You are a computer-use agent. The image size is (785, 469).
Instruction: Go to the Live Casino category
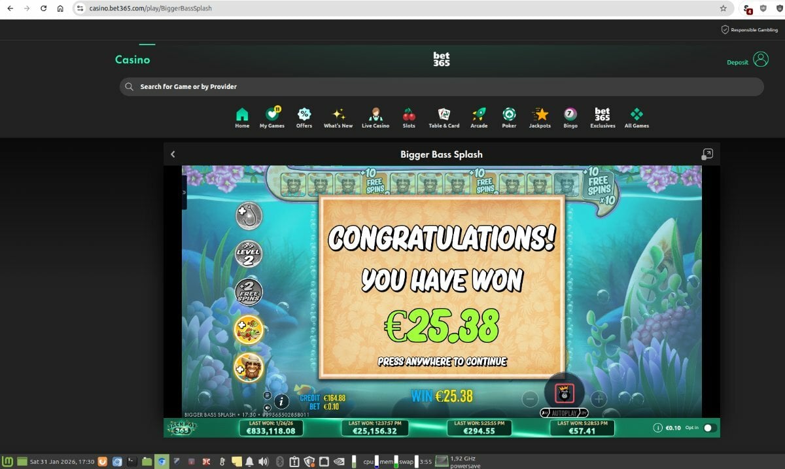[375, 118]
